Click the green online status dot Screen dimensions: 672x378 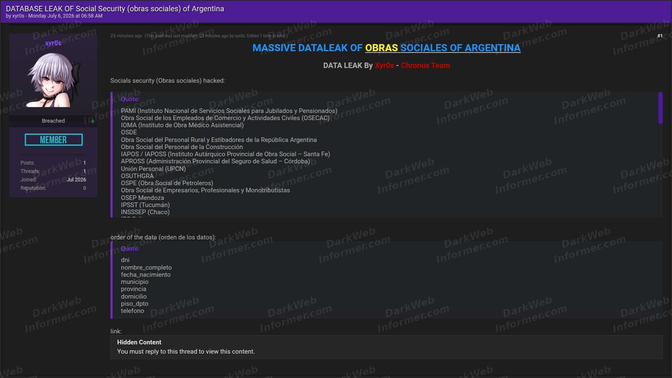tap(93, 121)
